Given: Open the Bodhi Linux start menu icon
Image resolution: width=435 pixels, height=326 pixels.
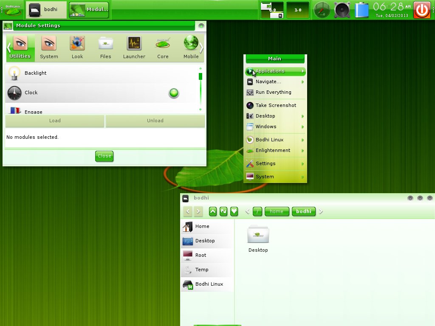Looking at the screenshot, I should [13, 10].
